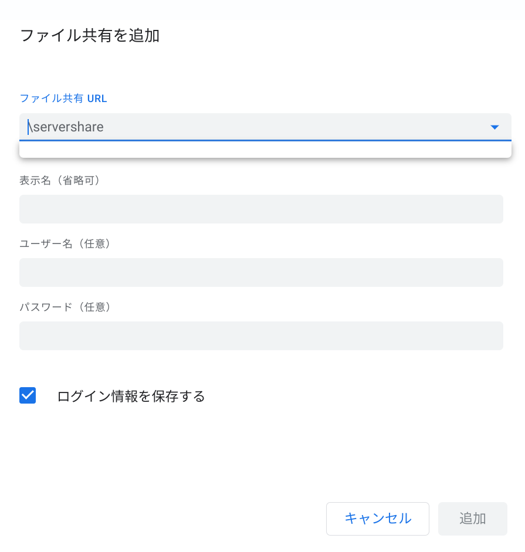Click the \servershare text in URL field

coord(66,127)
